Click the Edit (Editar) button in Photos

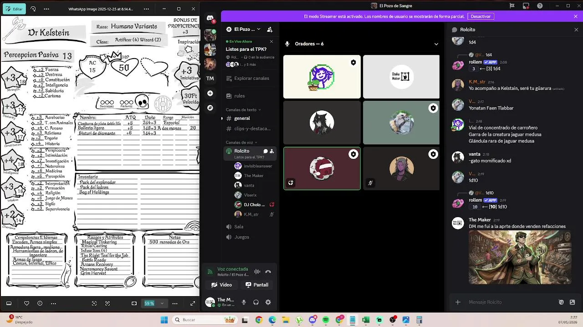[14, 9]
